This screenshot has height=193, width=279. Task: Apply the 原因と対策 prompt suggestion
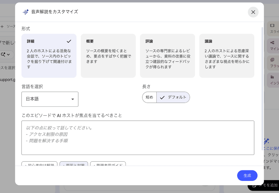pos(74,165)
